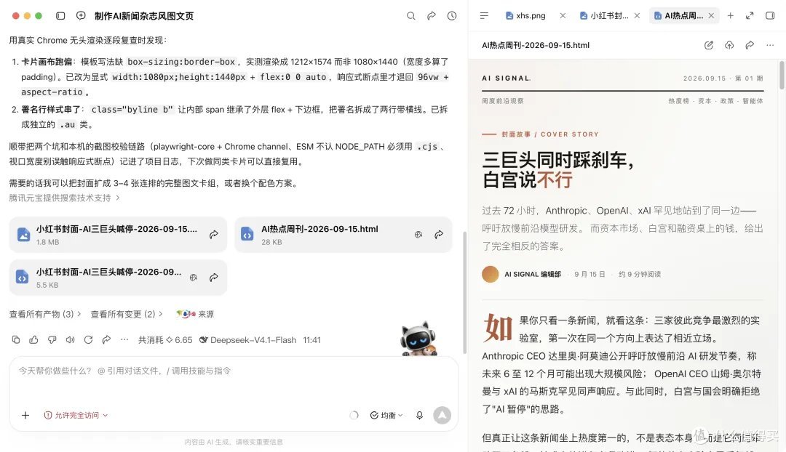Viewport: 786px width, 452px height.
Task: Click 共消耗 6.65 usage text
Action: pos(165,340)
